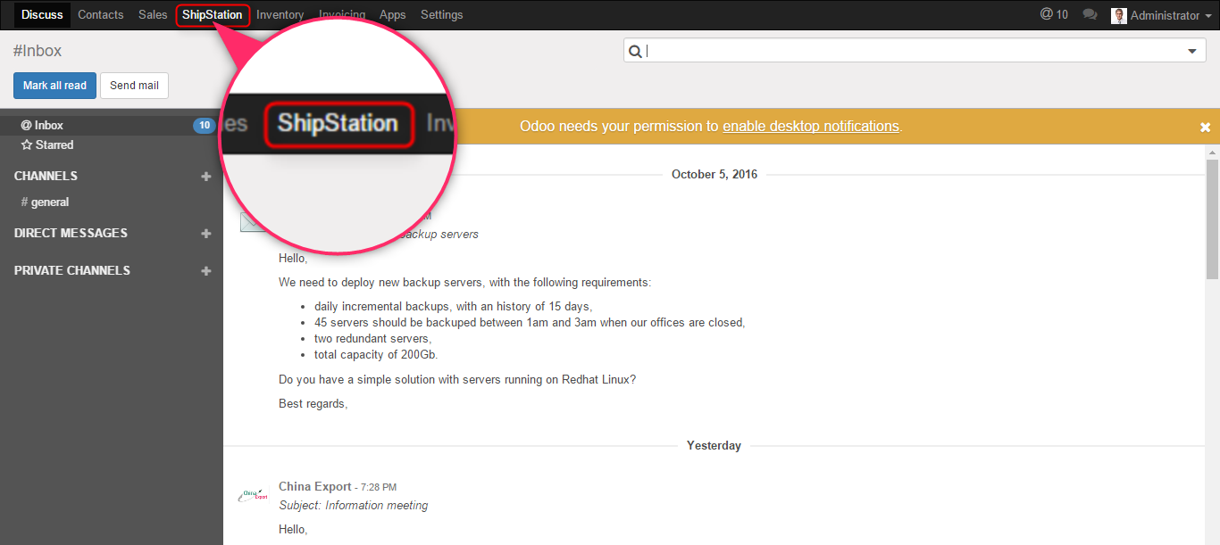
Task: Expand the search options dropdown arrow
Action: (1191, 52)
